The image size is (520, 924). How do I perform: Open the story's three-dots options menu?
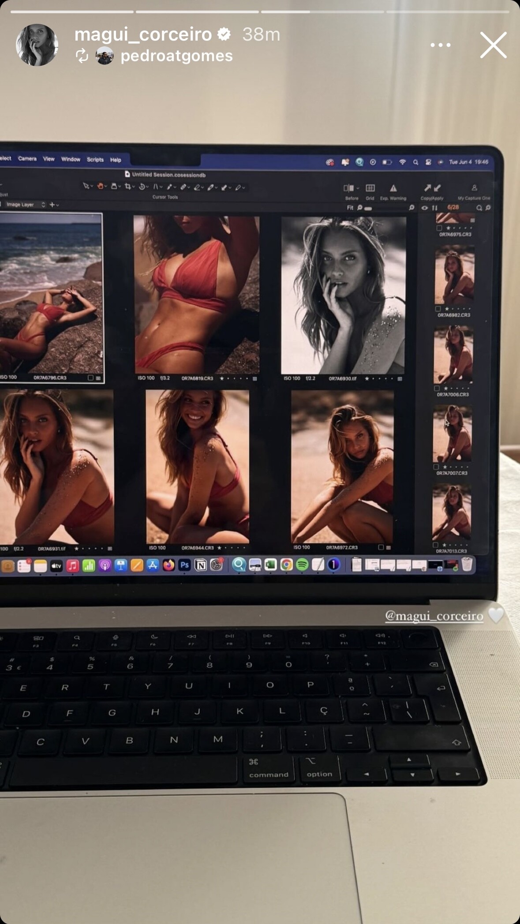tap(440, 45)
